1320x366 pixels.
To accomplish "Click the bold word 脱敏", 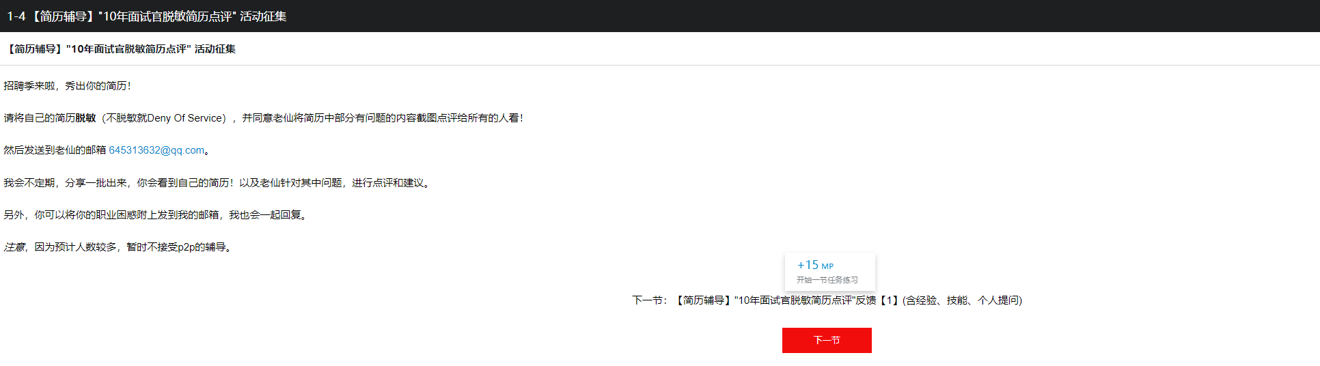I will click(85, 118).
